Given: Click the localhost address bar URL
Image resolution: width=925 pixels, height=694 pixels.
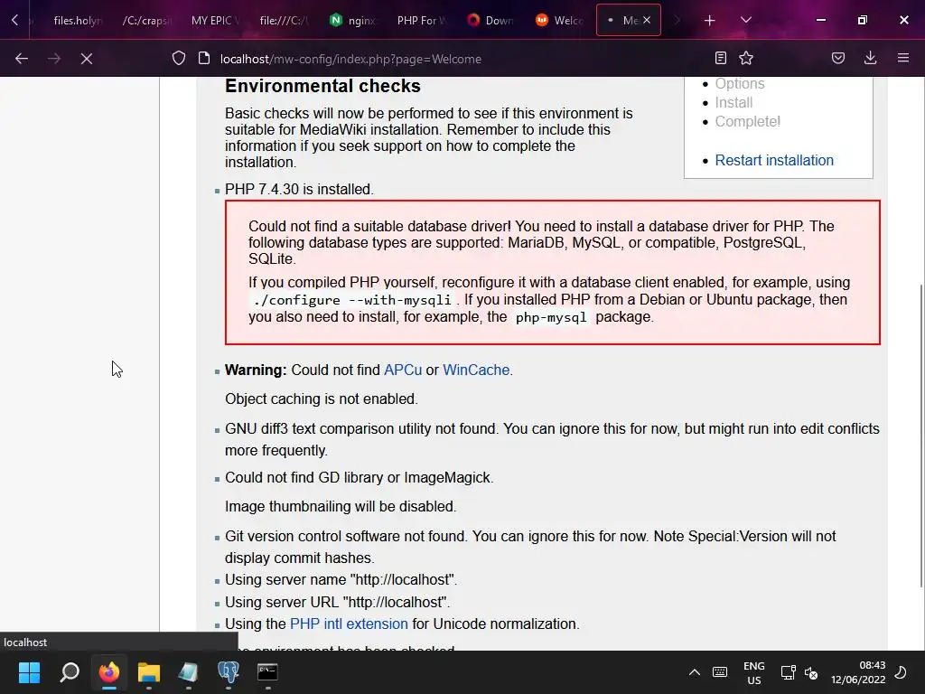Looking at the screenshot, I should point(350,59).
